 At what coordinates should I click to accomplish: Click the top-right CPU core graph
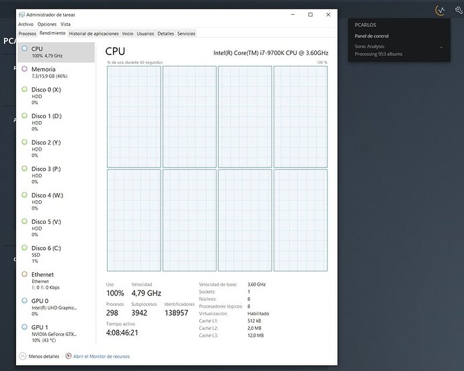point(301,117)
